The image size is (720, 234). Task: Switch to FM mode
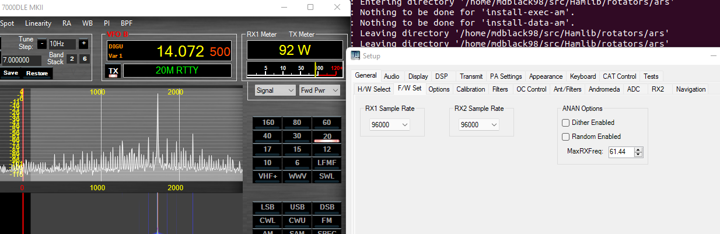[x=327, y=221]
